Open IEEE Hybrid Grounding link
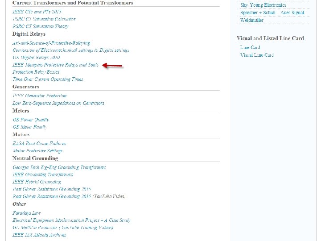The width and height of the screenshot is (321, 241). click(x=37, y=182)
